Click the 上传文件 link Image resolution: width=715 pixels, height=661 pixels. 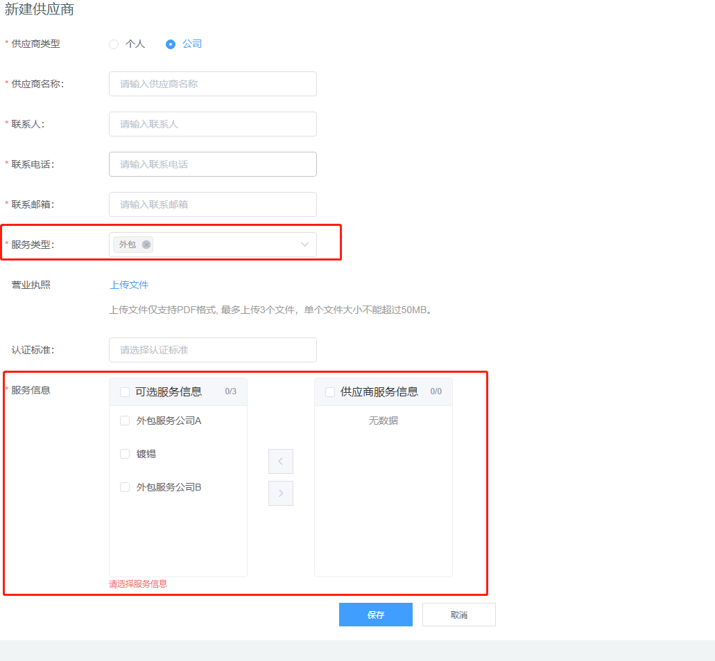(129, 285)
